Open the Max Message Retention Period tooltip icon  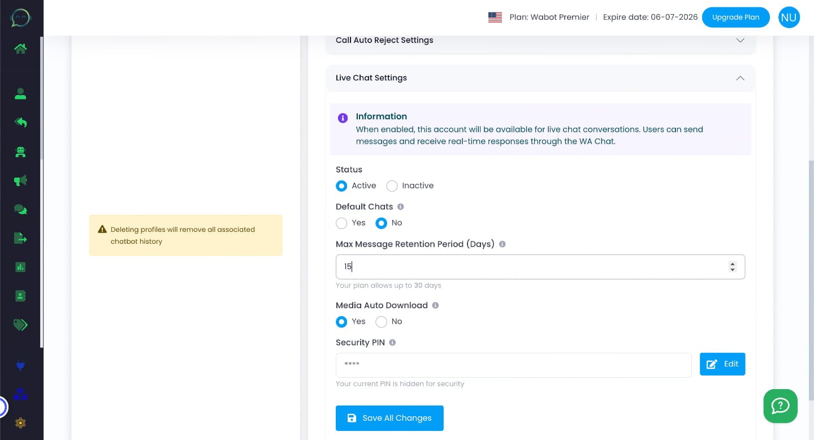[502, 244]
